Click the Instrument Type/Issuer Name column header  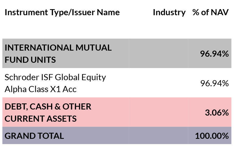pos(62,12)
